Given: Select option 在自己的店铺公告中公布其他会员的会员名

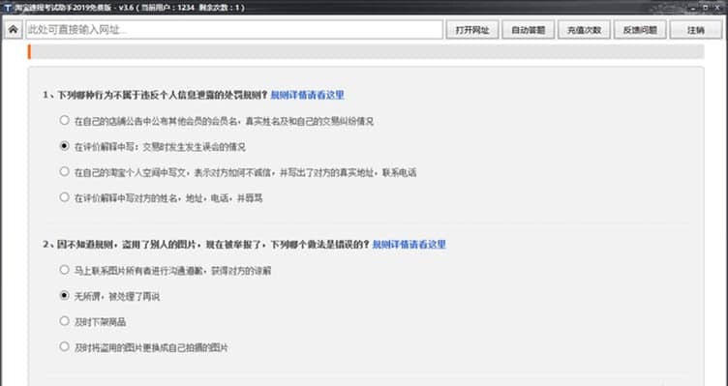Looking at the screenshot, I should 65,120.
